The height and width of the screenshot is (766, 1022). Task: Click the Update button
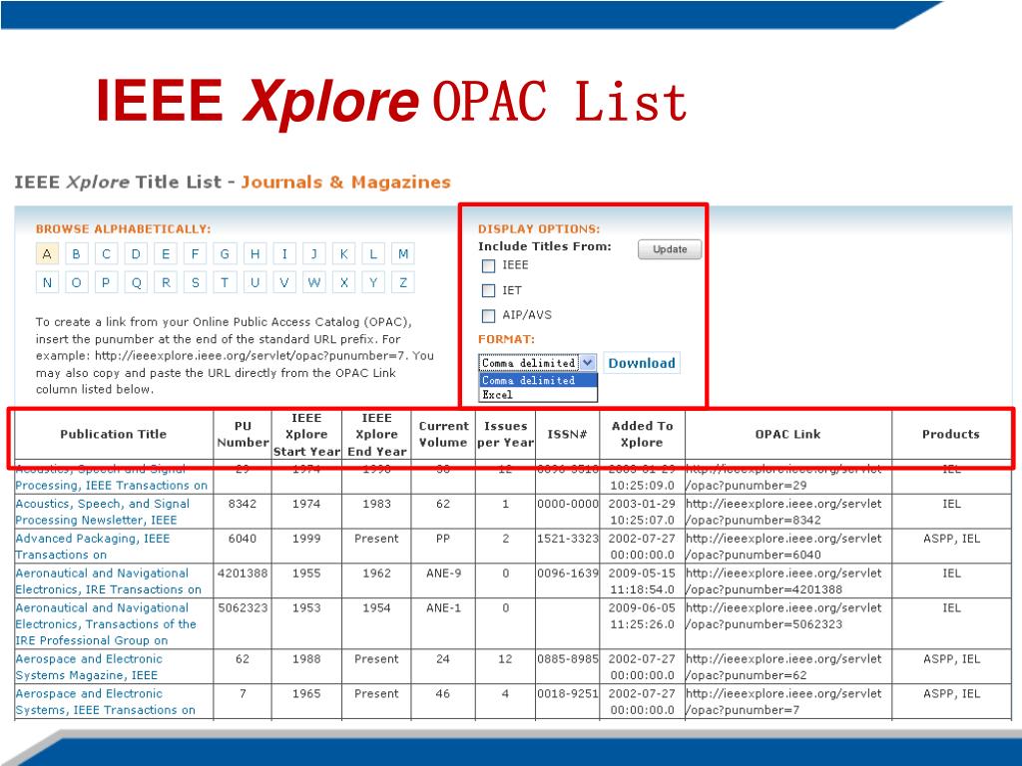pyautogui.click(x=670, y=249)
